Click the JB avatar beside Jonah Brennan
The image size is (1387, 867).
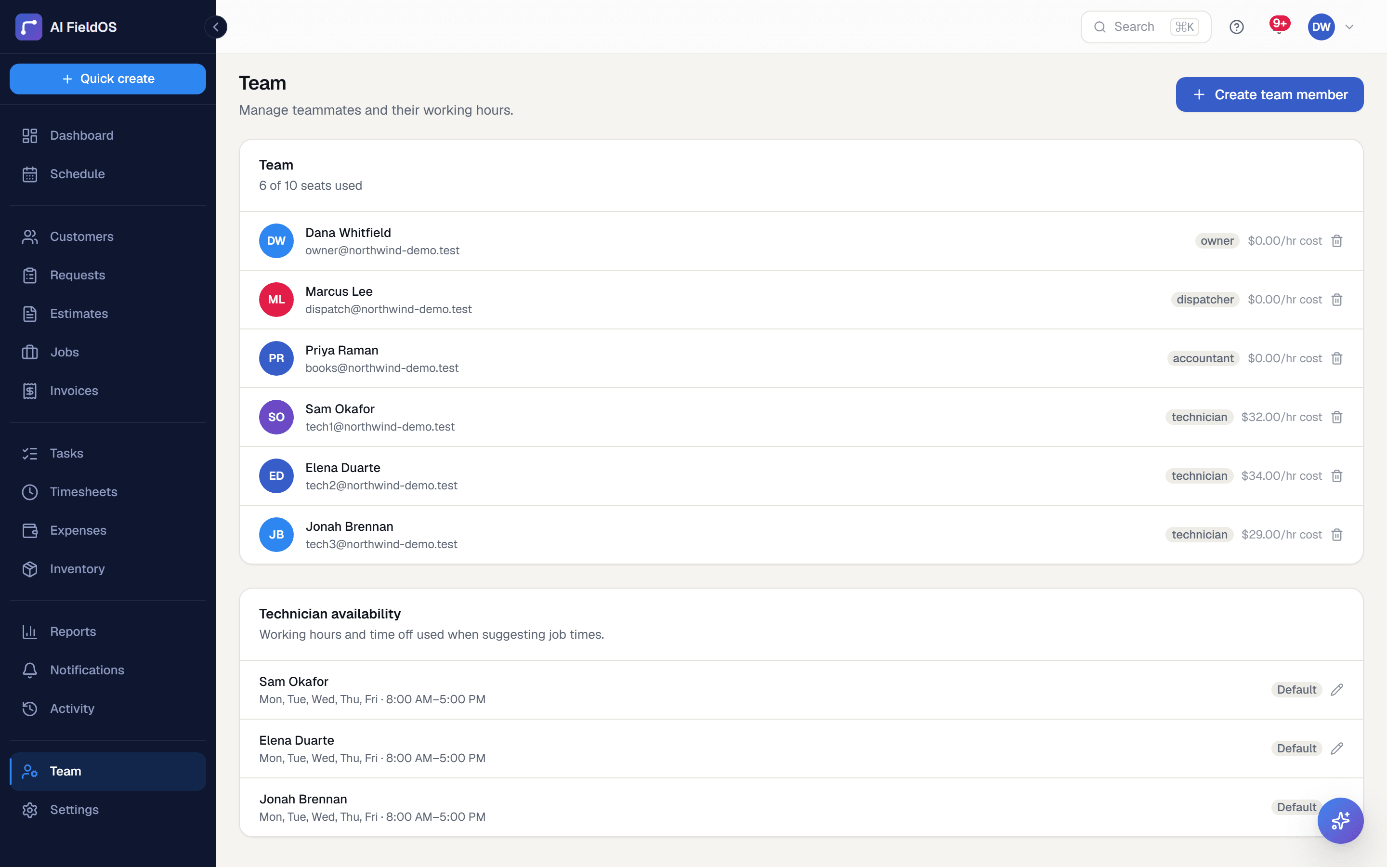[276, 535]
